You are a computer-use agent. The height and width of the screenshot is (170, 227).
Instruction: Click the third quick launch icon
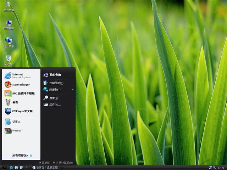[x=21, y=168]
